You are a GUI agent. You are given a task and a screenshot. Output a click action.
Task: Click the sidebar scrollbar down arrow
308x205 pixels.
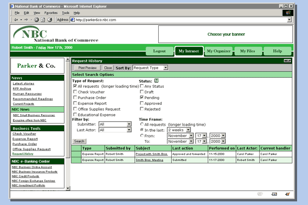click(x=68, y=188)
